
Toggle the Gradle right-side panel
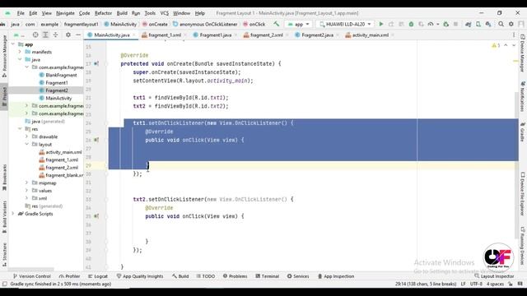click(523, 132)
